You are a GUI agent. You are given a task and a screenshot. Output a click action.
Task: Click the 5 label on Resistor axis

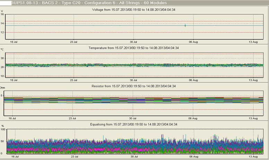click(x=1, y=96)
